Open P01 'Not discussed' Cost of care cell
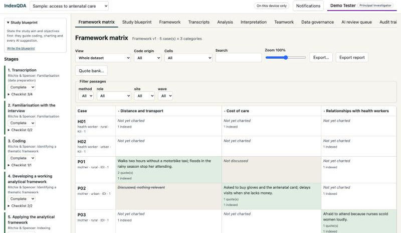 click(x=271, y=170)
